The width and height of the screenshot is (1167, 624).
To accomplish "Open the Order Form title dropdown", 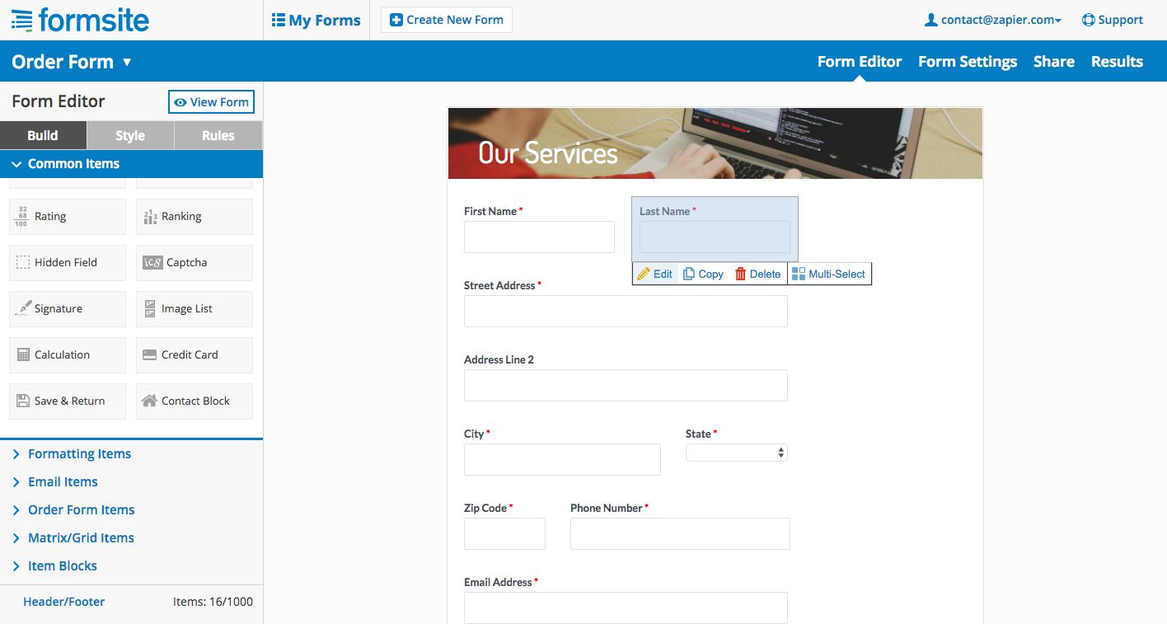I will pos(126,62).
